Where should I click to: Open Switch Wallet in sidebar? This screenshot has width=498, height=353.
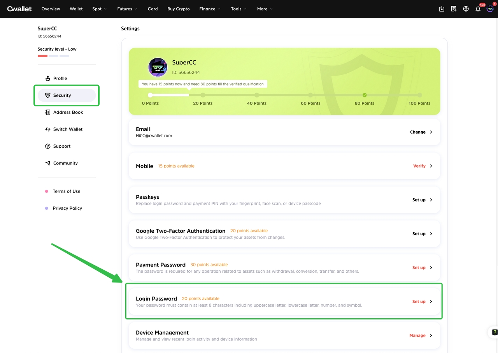(68, 129)
